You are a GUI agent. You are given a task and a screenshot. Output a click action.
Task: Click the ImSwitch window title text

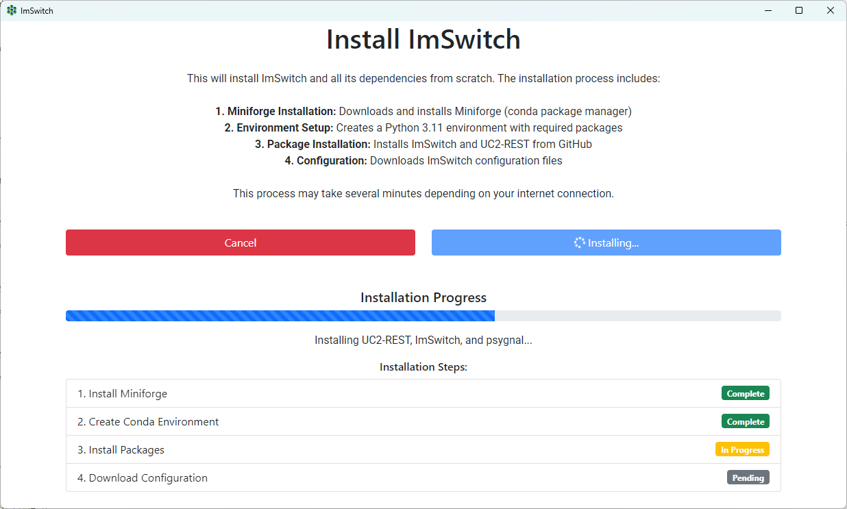pyautogui.click(x=37, y=10)
